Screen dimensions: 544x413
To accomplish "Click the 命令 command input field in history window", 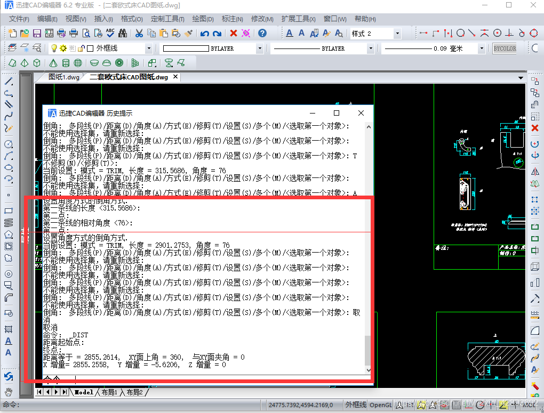I will pyautogui.click(x=207, y=379).
